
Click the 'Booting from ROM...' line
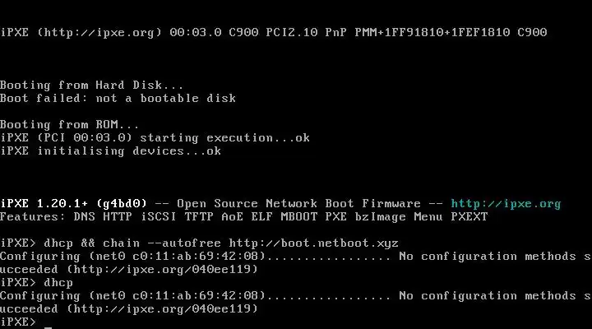(x=69, y=125)
